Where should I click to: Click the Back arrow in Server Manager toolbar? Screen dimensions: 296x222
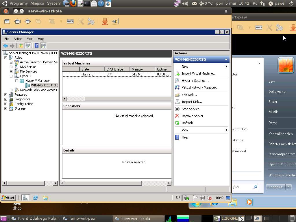point(5,46)
